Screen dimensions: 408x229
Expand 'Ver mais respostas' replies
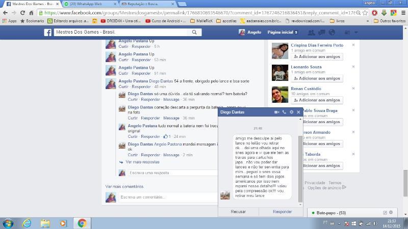[142, 162]
